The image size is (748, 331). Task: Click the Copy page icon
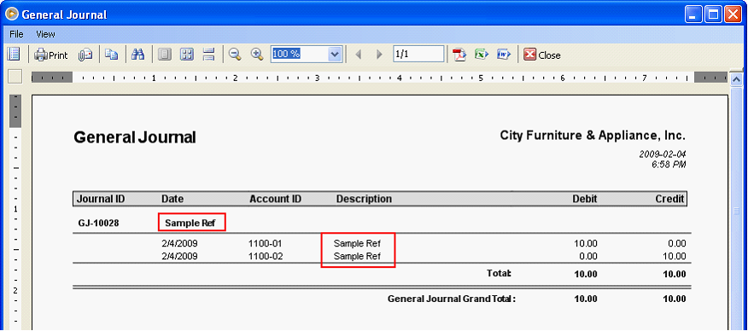point(112,55)
